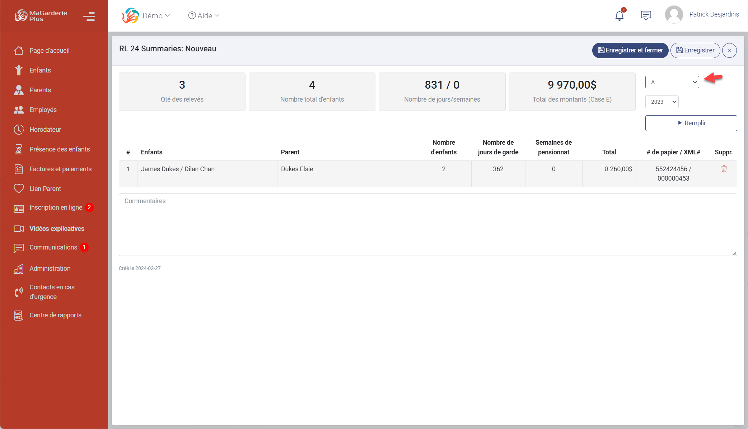This screenshot has width=748, height=429.
Task: Click Enregistrer et fermer button
Action: tap(630, 50)
